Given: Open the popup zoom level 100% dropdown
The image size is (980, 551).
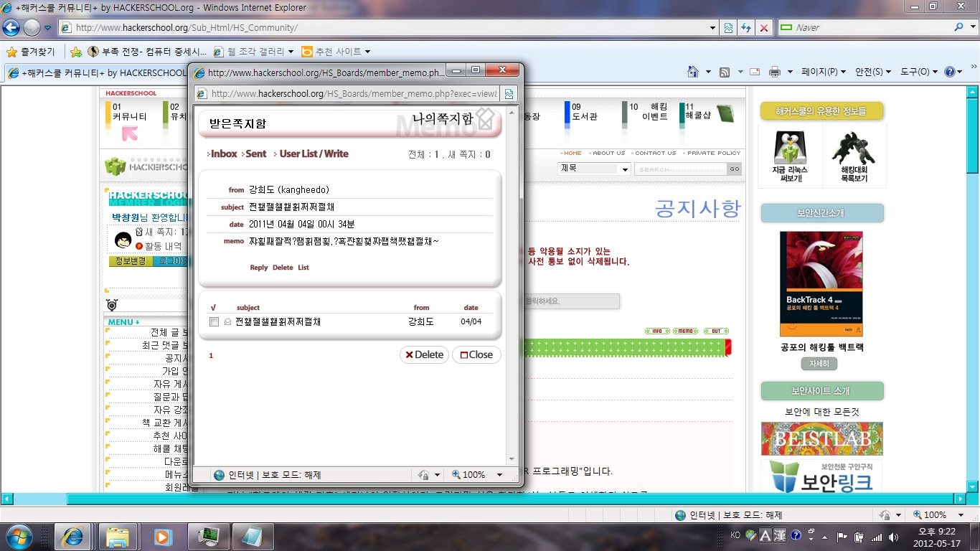Looking at the screenshot, I should tap(477, 475).
